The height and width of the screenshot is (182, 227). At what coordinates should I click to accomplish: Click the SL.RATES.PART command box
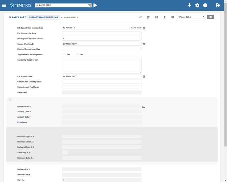coord(62,5)
